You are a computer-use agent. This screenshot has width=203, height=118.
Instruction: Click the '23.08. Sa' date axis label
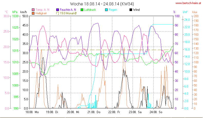pos(135,112)
